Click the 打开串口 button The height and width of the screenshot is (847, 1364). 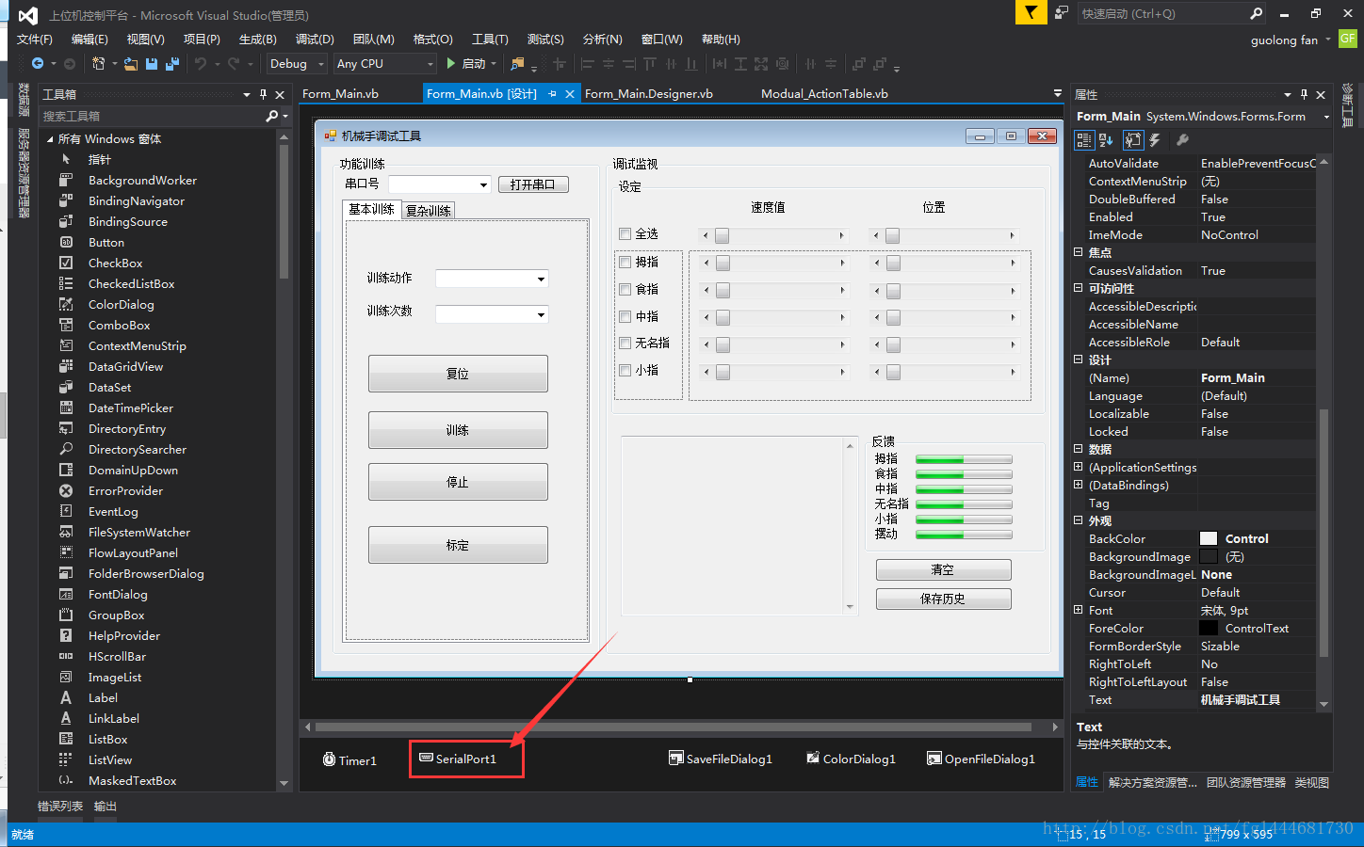tap(533, 184)
